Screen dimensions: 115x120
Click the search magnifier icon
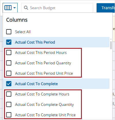(x=26, y=8)
